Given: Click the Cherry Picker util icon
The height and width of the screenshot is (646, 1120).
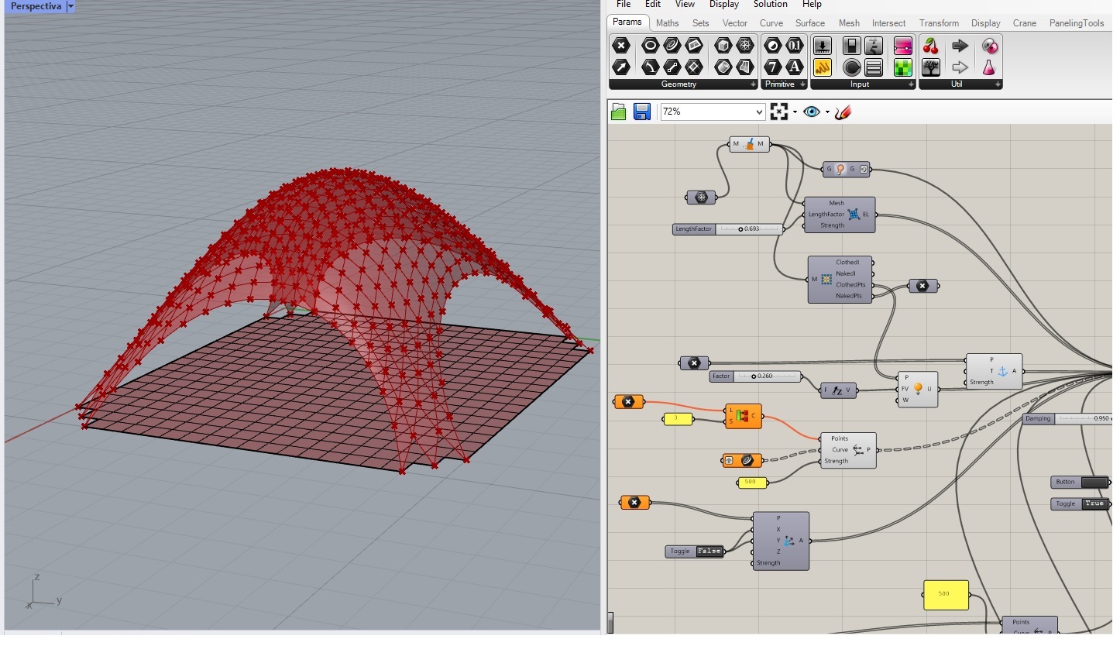Looking at the screenshot, I should pyautogui.click(x=930, y=46).
